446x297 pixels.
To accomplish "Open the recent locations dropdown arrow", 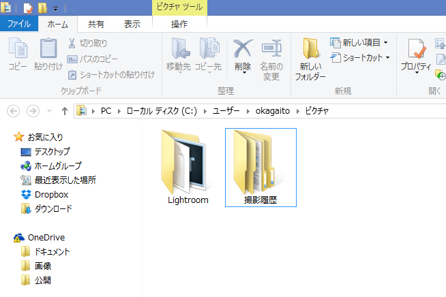I will (50, 111).
